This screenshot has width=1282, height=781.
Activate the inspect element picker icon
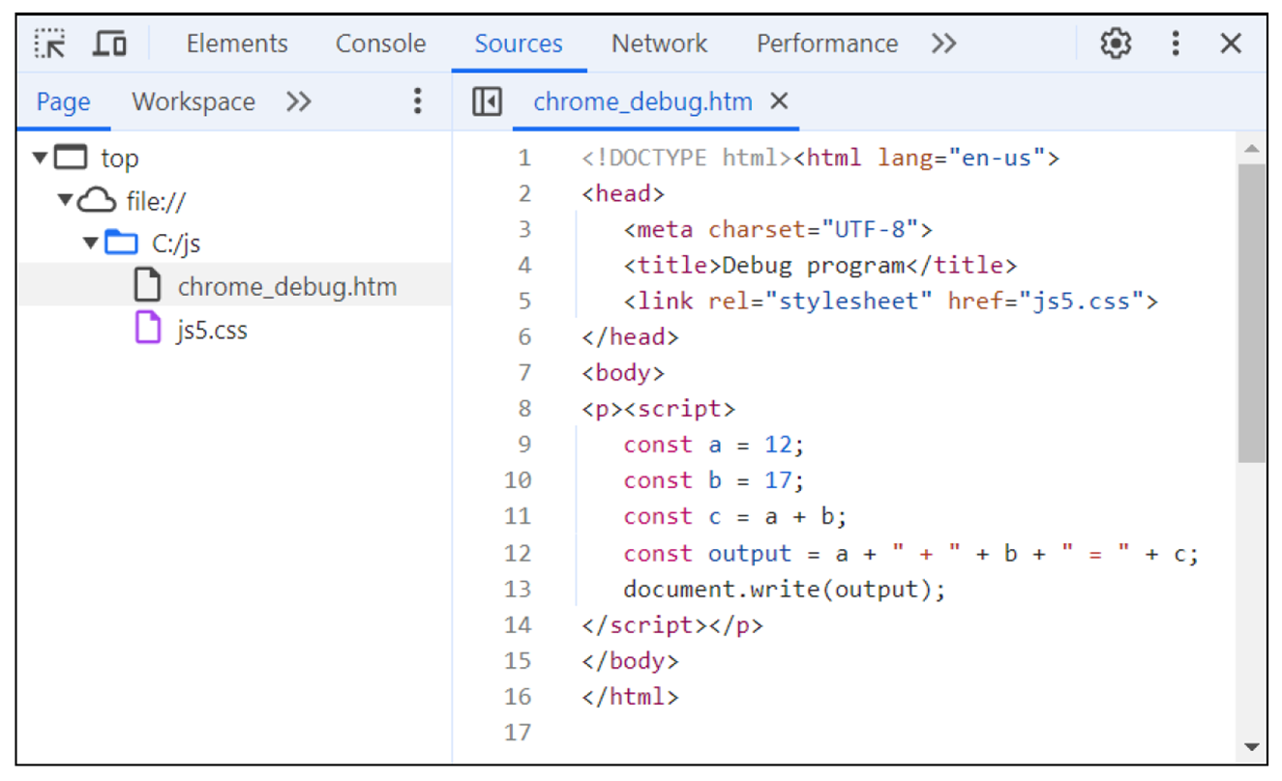click(50, 44)
